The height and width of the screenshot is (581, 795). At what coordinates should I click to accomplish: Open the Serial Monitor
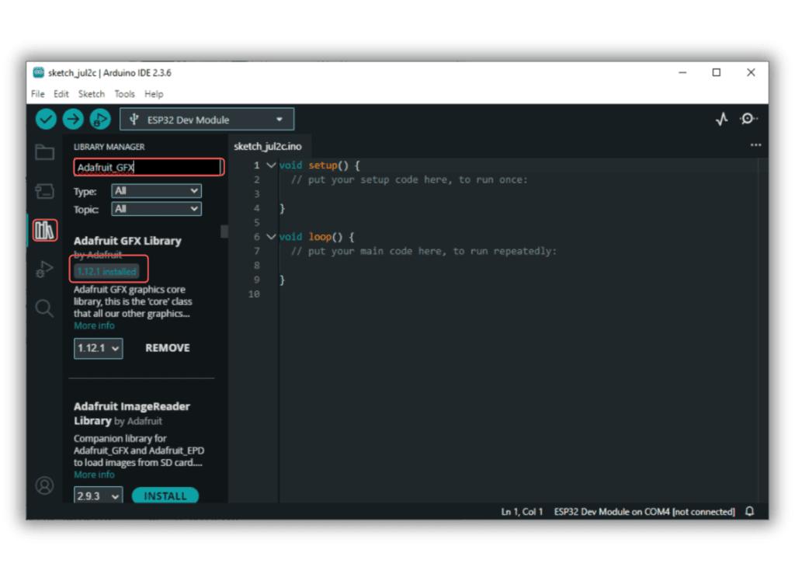click(x=748, y=120)
